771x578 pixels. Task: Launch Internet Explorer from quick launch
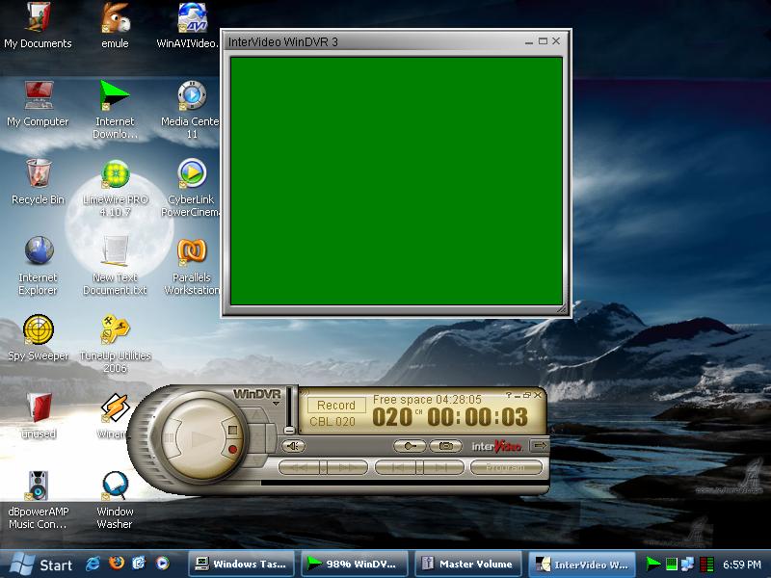tap(93, 564)
